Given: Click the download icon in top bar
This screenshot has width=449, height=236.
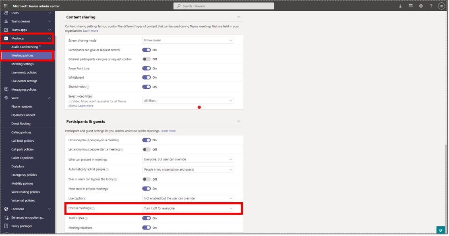Looking at the screenshot, I should [x=400, y=6].
